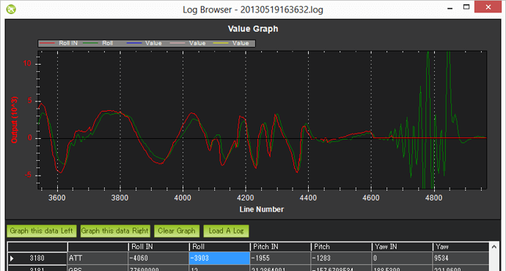The image size is (506, 271).
Task: Select the highlighted cell with value -3903
Action: 219,259
